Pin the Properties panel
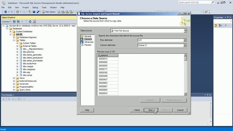Image resolution: width=233 pixels, height=131 pixels. (228, 17)
